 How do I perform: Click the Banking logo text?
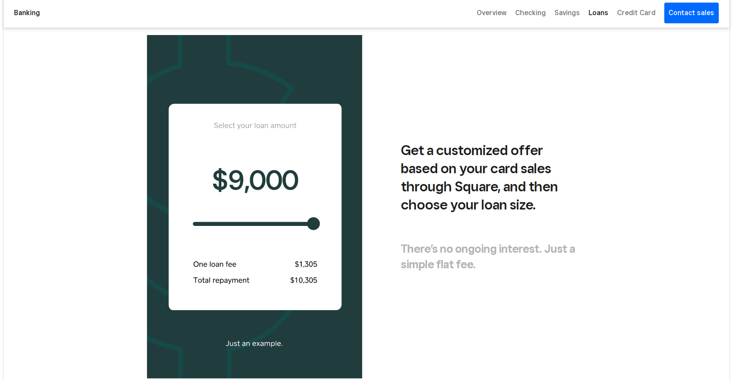(27, 13)
